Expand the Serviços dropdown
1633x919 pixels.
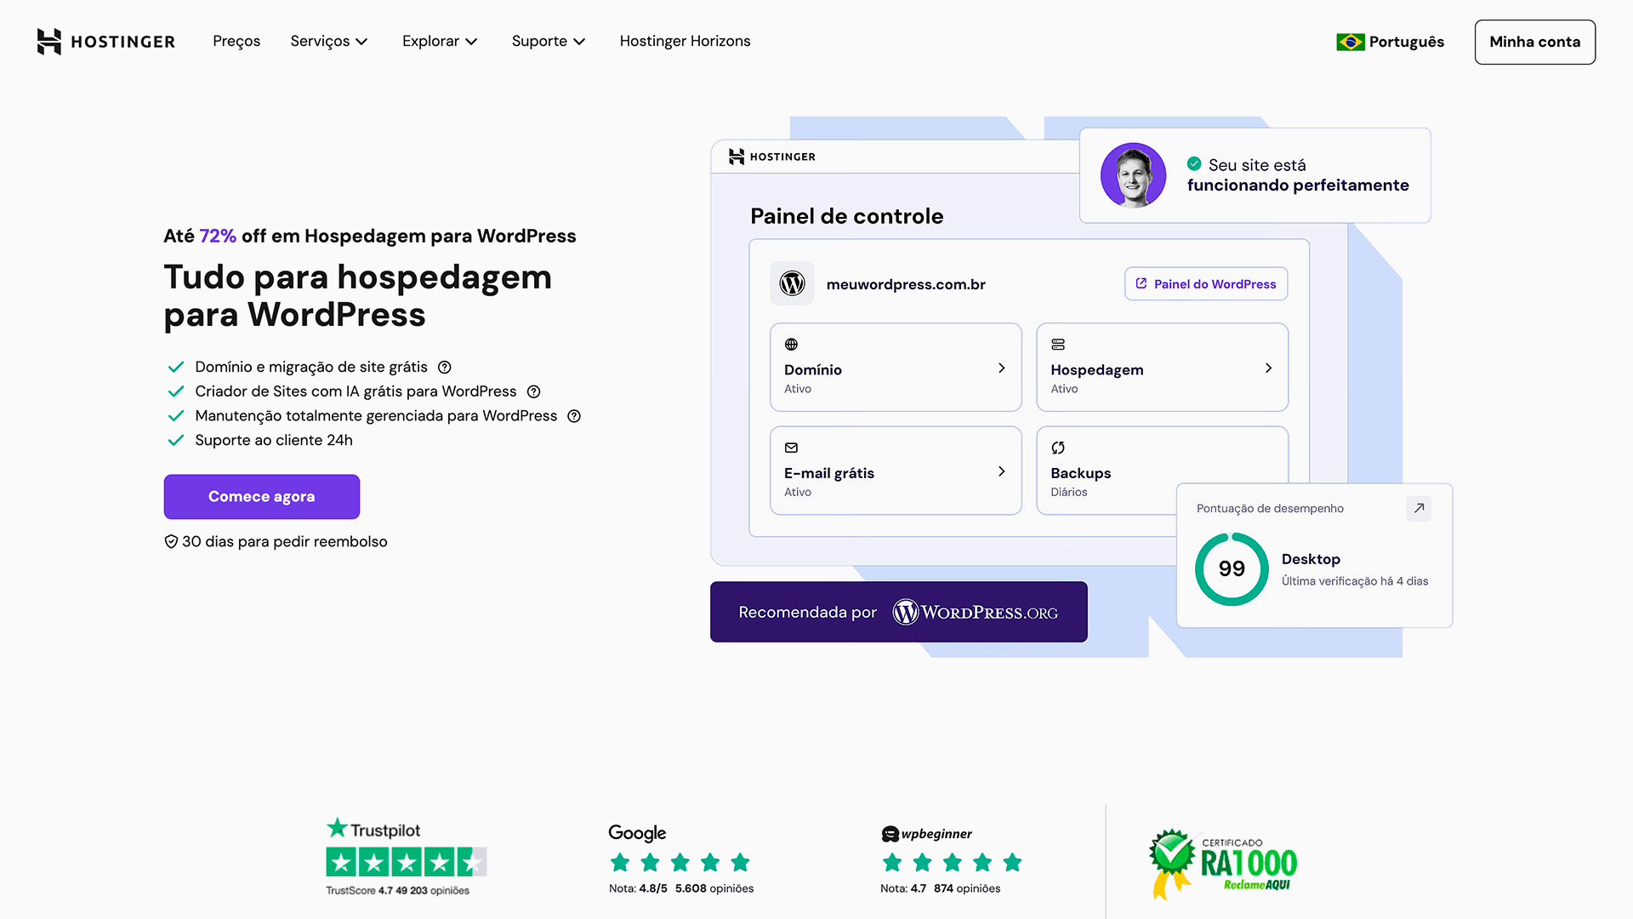pos(329,41)
